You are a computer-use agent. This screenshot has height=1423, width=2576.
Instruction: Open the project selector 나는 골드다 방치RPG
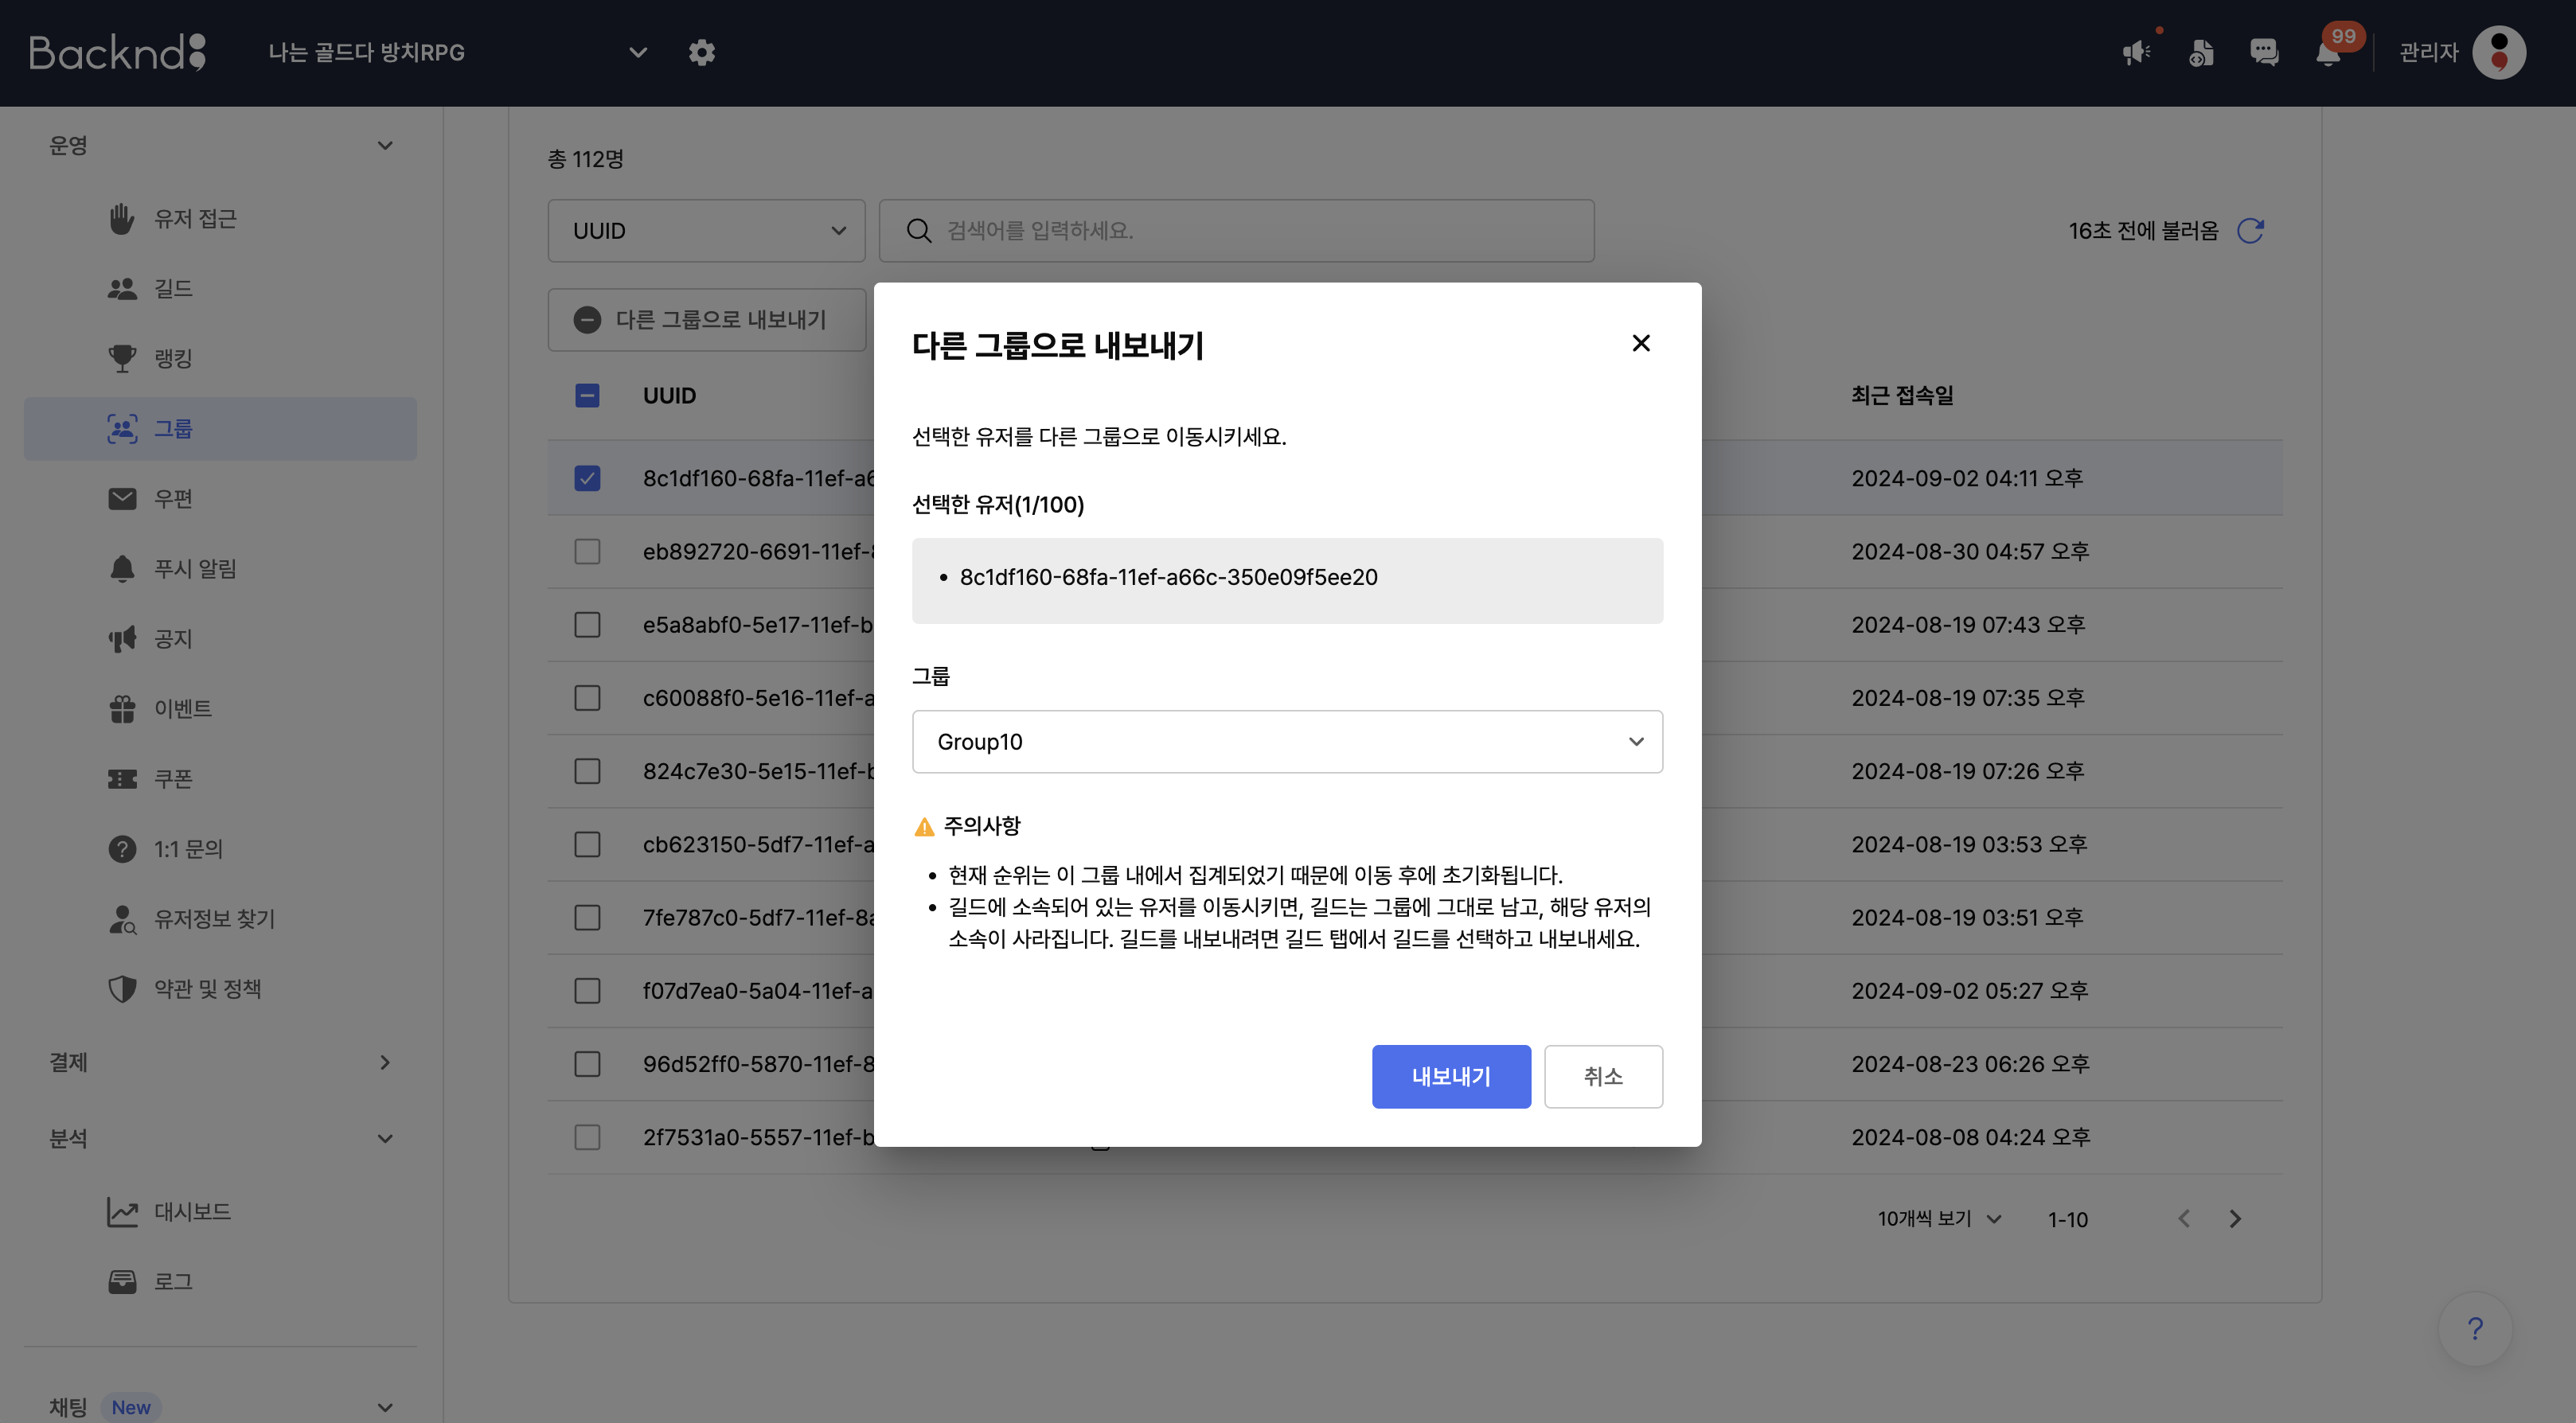point(457,52)
